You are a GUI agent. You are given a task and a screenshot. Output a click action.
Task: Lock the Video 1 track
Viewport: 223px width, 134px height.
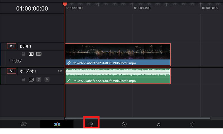click(x=23, y=54)
